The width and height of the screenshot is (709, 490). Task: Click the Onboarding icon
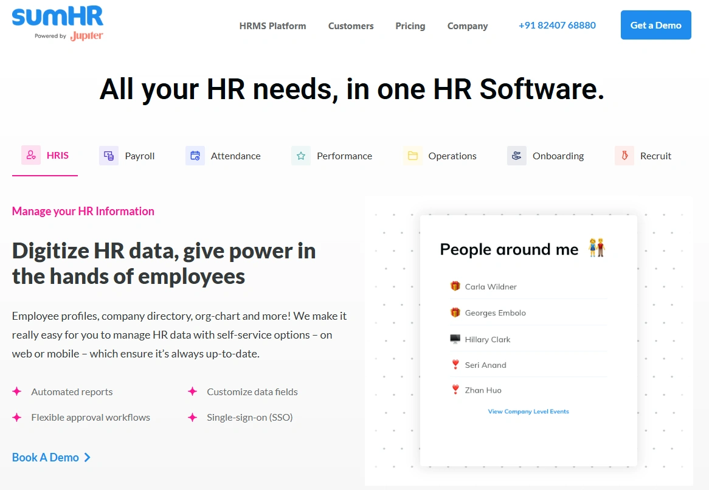[x=516, y=156]
